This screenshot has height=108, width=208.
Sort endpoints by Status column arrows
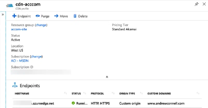point(85,93)
